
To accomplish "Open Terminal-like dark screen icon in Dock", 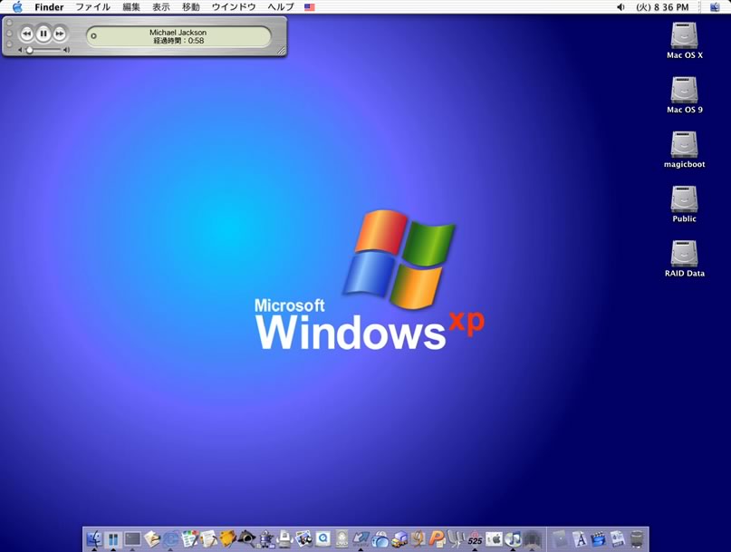I will click(x=132, y=539).
